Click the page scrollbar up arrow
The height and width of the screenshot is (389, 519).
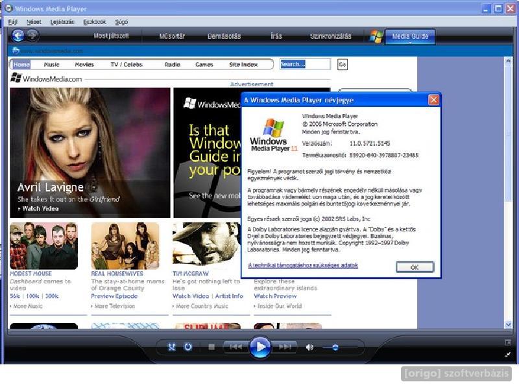pyautogui.click(x=509, y=61)
